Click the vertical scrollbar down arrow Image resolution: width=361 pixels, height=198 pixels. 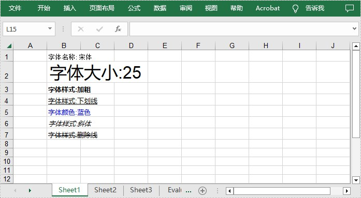[x=356, y=180]
